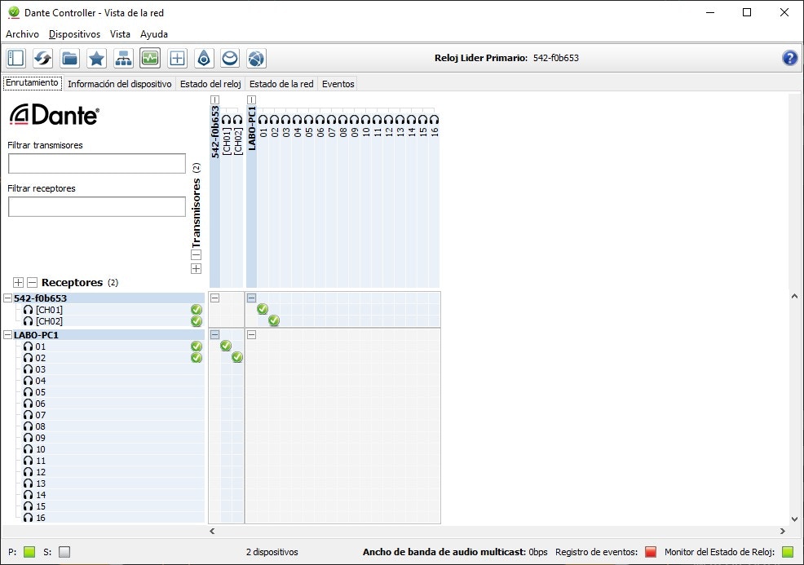Open the load preset folder icon
804x565 pixels.
(70, 59)
